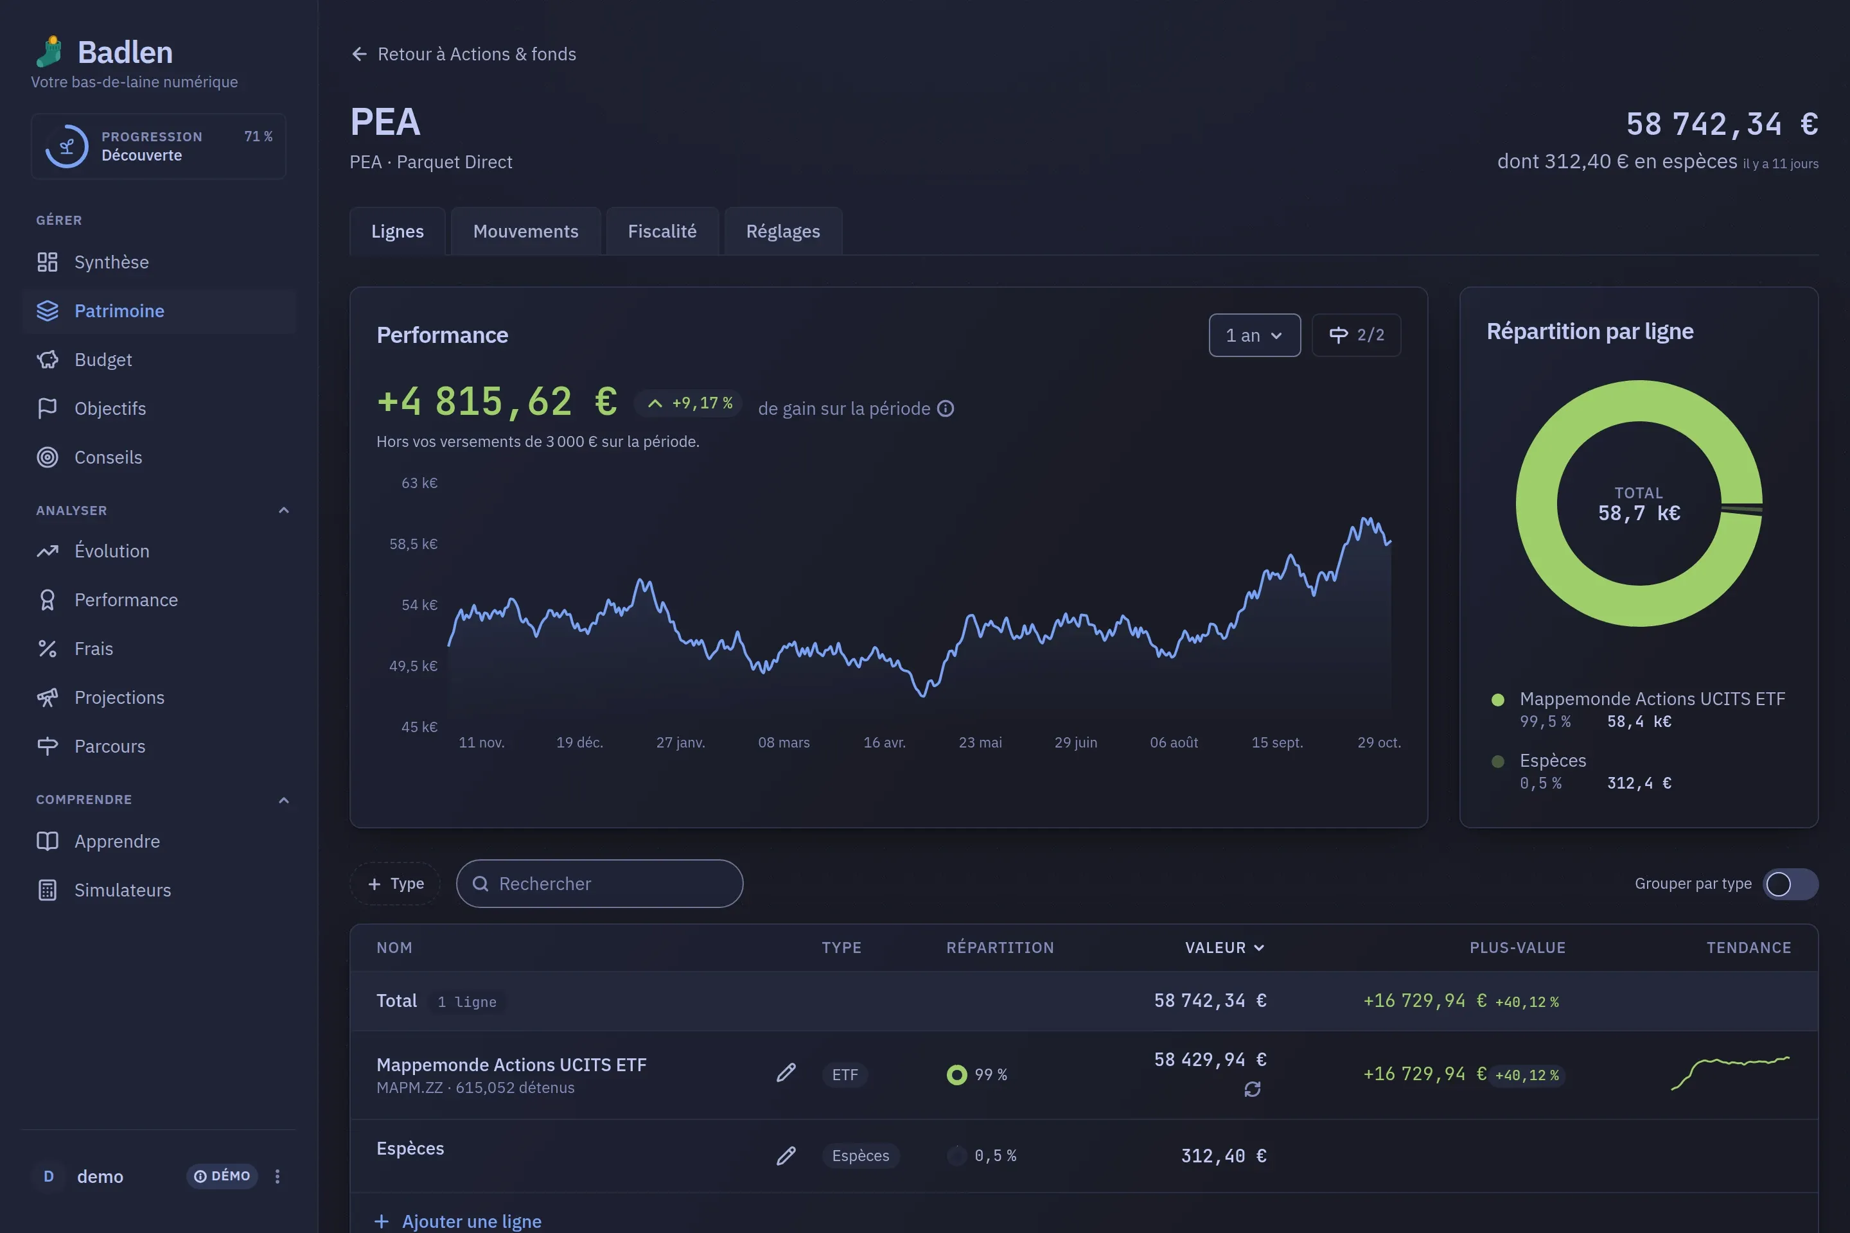Click the 2/2 parcours button
The image size is (1850, 1233).
click(x=1356, y=335)
